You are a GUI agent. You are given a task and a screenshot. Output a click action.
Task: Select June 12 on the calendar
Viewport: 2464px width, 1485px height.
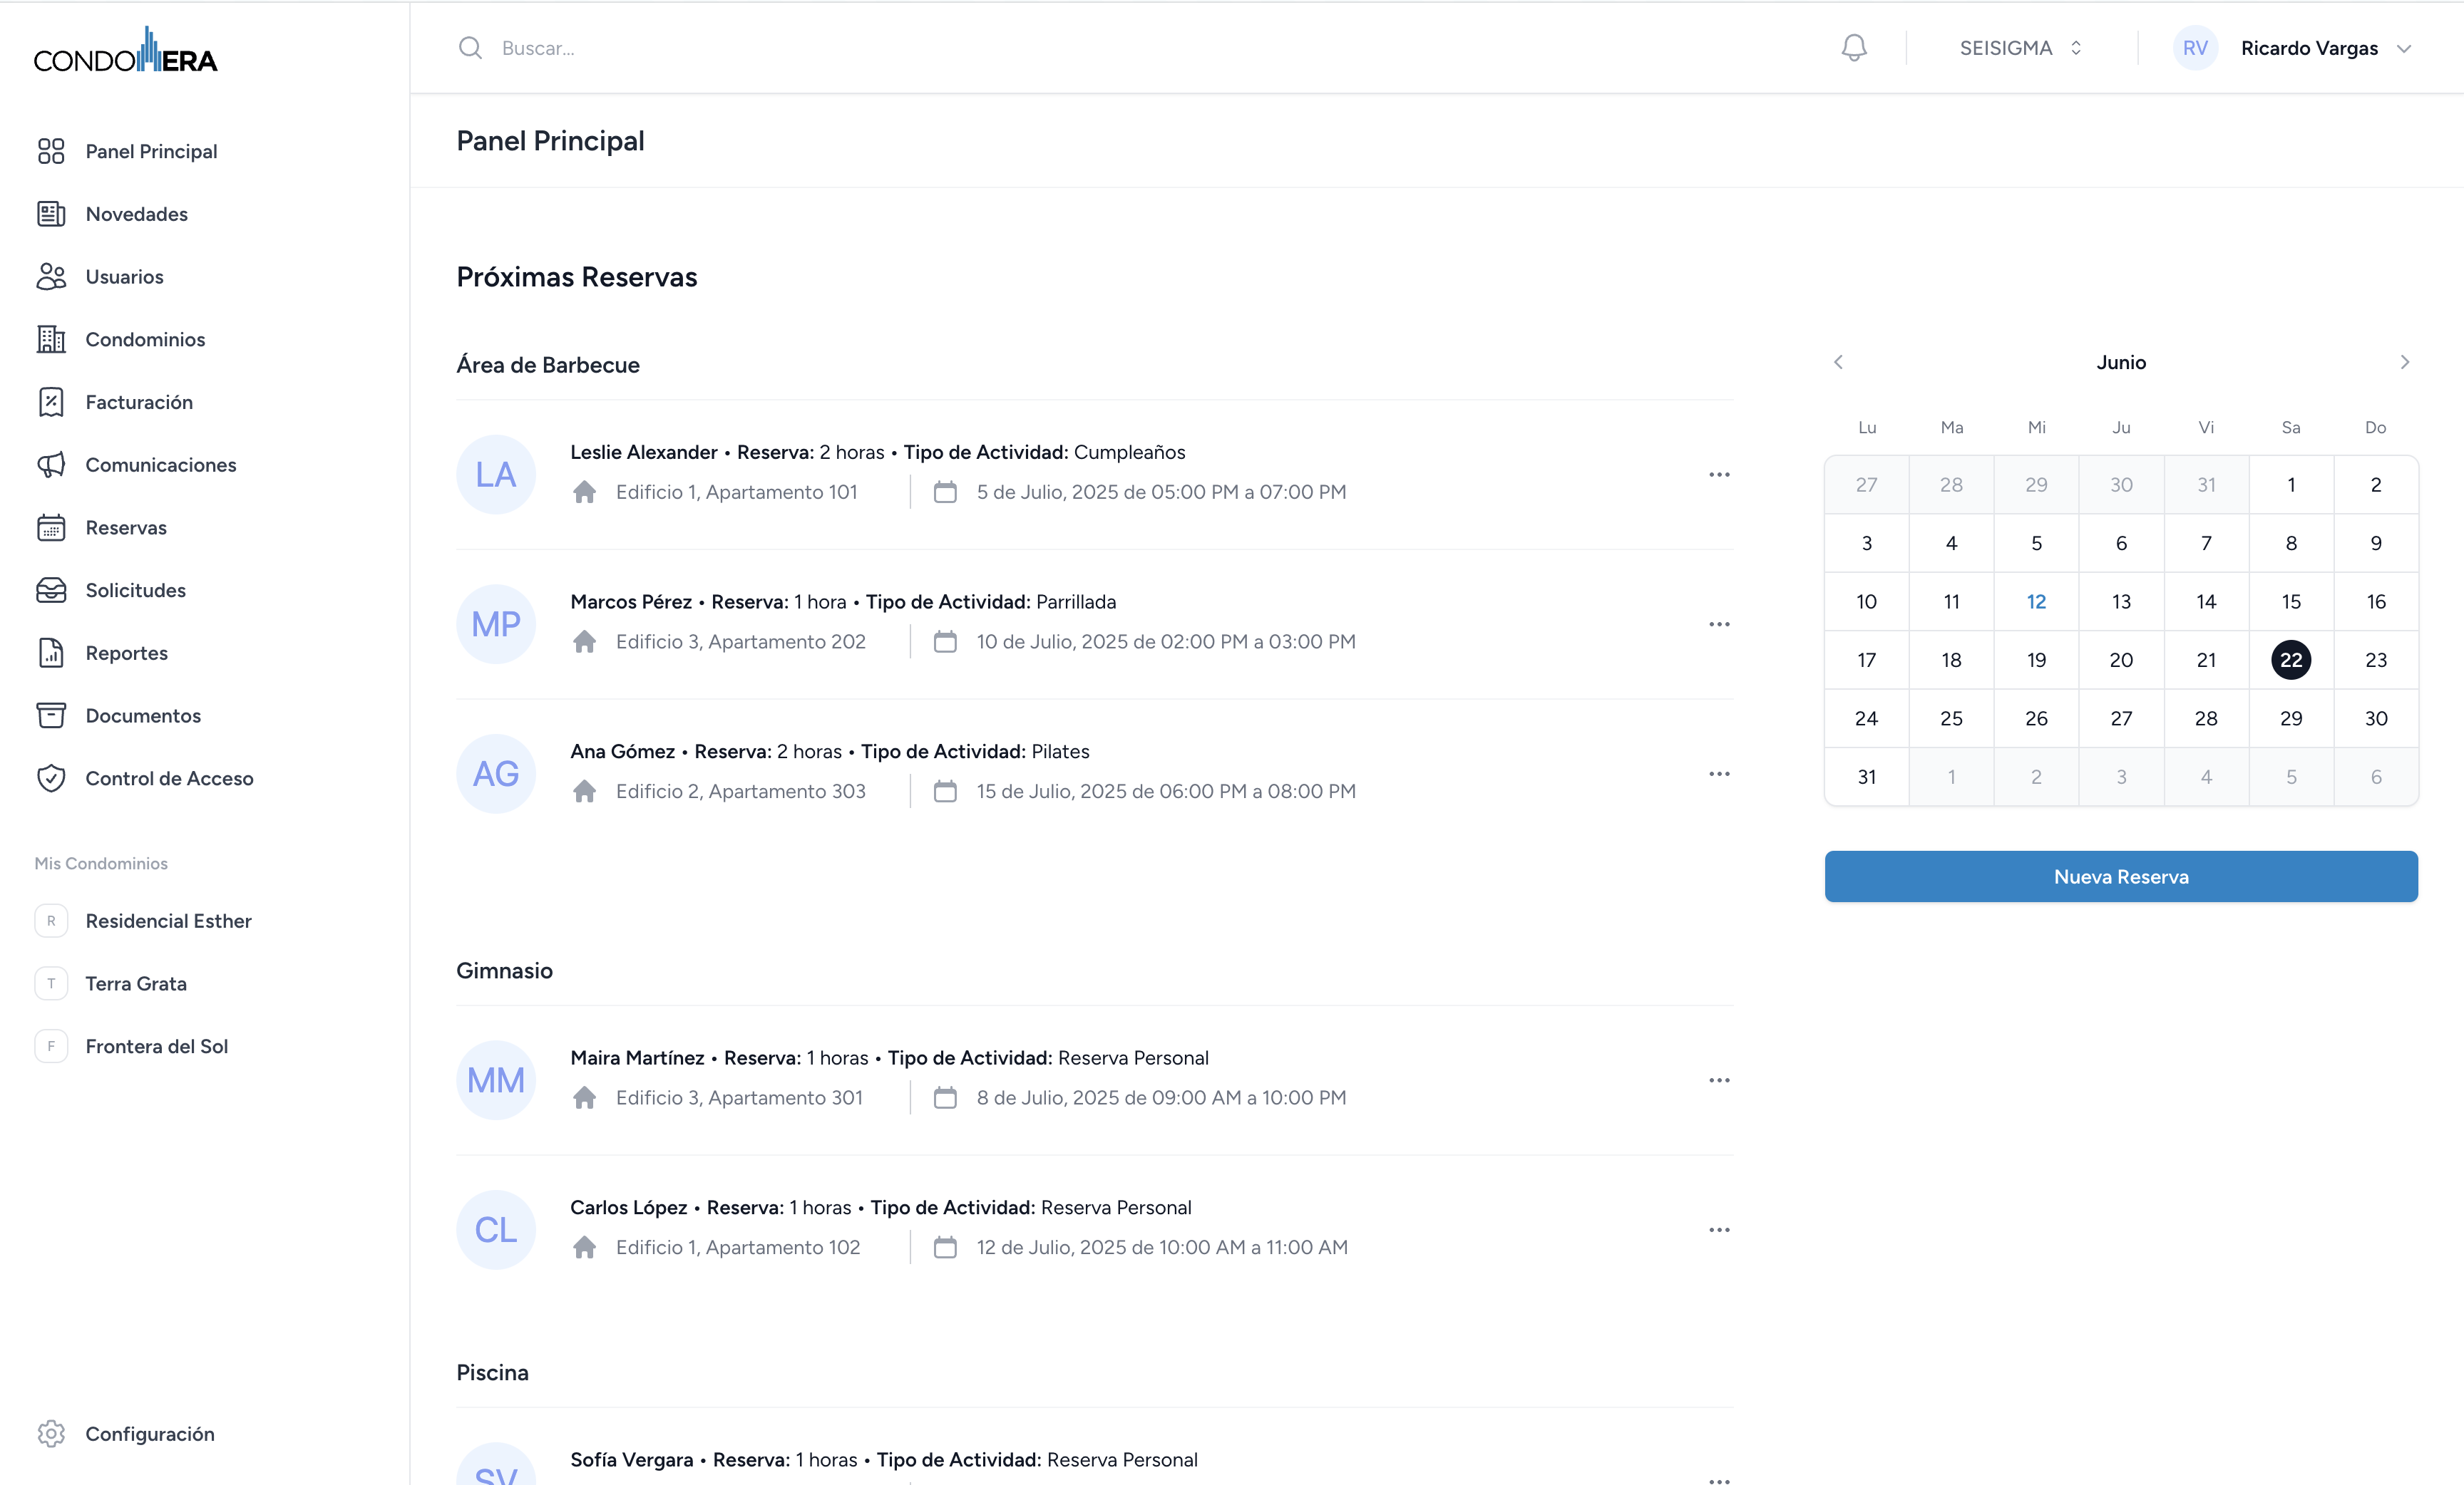(2036, 601)
